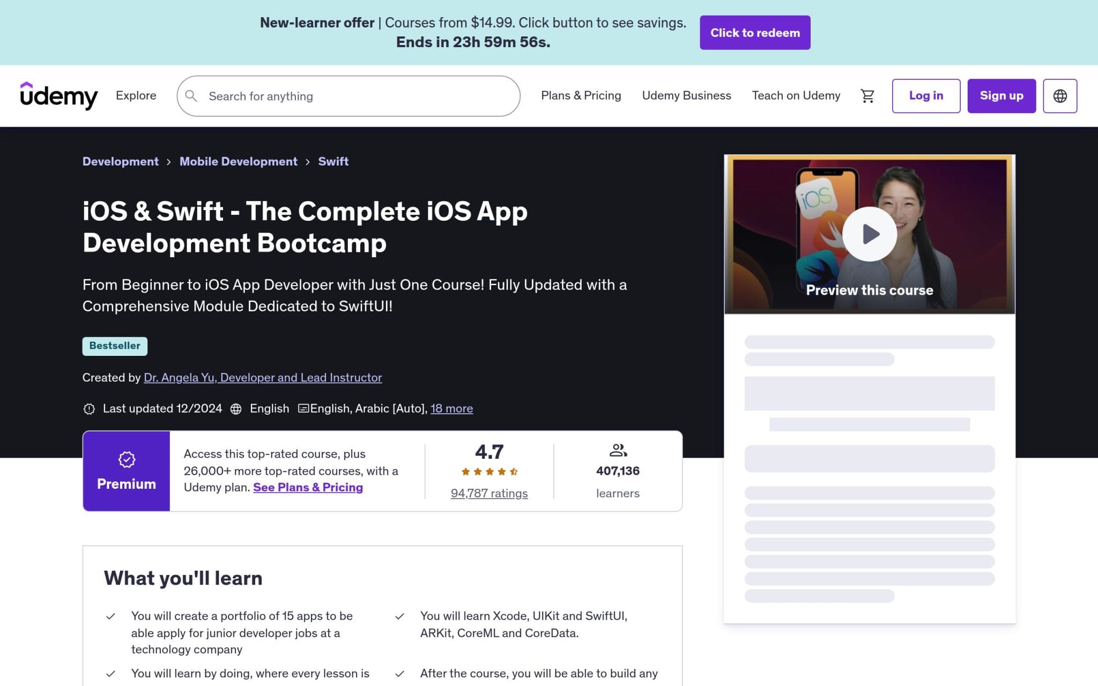This screenshot has height=686, width=1098.
Task: Click the Last updated badge icon
Action: click(x=89, y=409)
